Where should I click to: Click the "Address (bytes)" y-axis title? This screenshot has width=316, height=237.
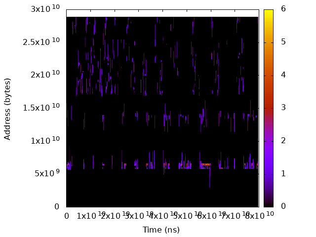(7, 108)
